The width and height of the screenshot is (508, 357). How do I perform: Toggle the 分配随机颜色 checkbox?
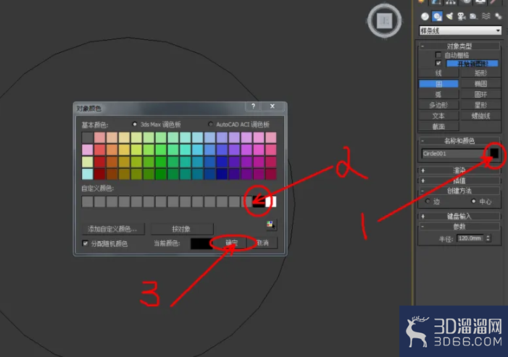click(x=86, y=243)
